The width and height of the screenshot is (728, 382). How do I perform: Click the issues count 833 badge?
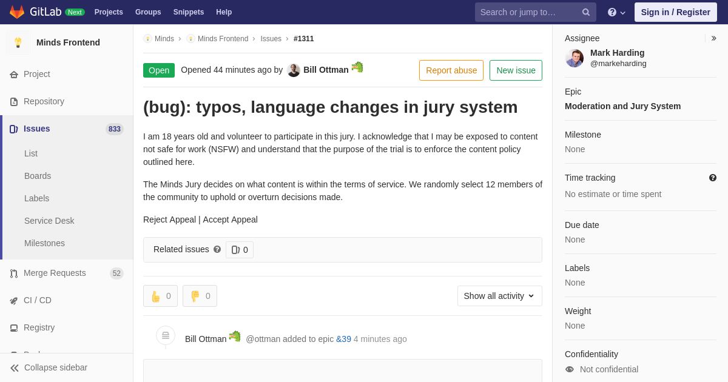tap(115, 129)
